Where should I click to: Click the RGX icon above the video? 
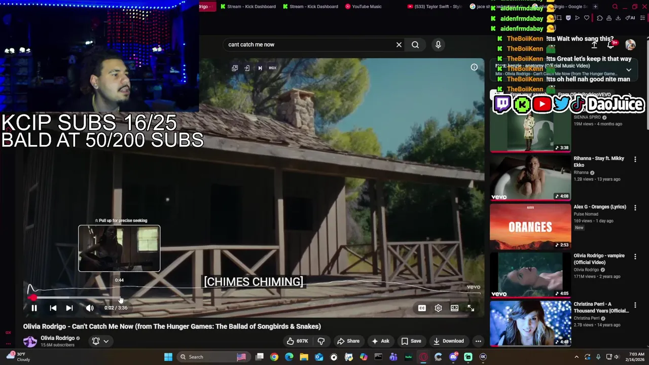pos(272,68)
